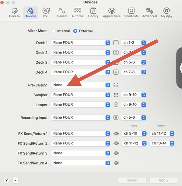The height and width of the screenshot is (186, 182).
Task: Click the record icon beside Recording Input
Action: [x=116, y=118]
